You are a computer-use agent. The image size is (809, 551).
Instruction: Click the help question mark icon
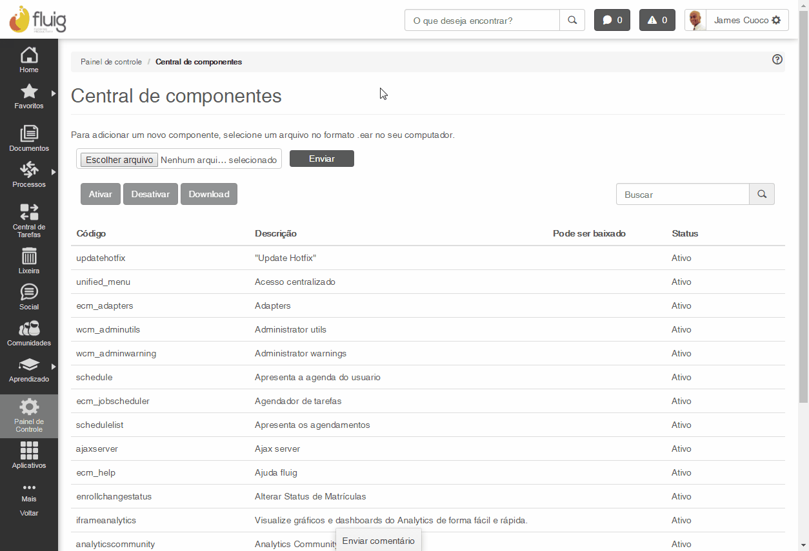(777, 59)
